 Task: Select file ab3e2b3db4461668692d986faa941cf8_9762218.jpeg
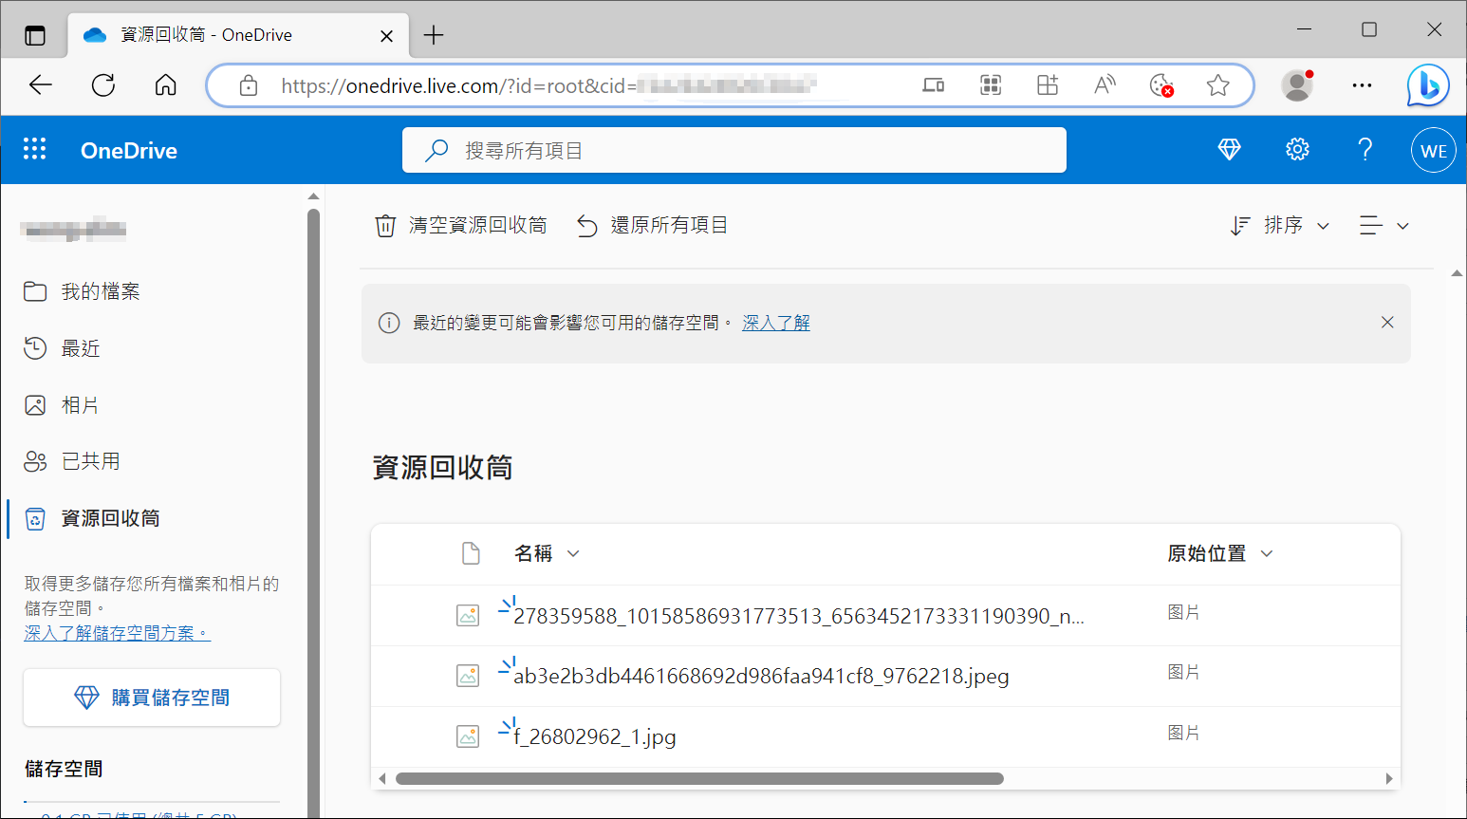761,676
